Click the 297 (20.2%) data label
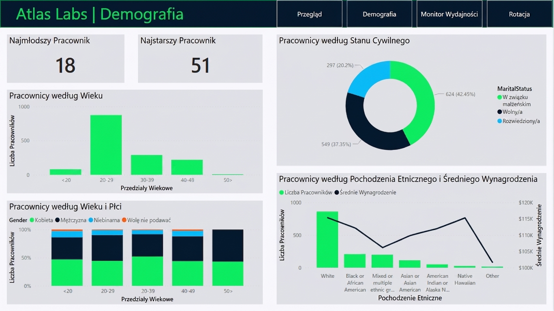 340,65
